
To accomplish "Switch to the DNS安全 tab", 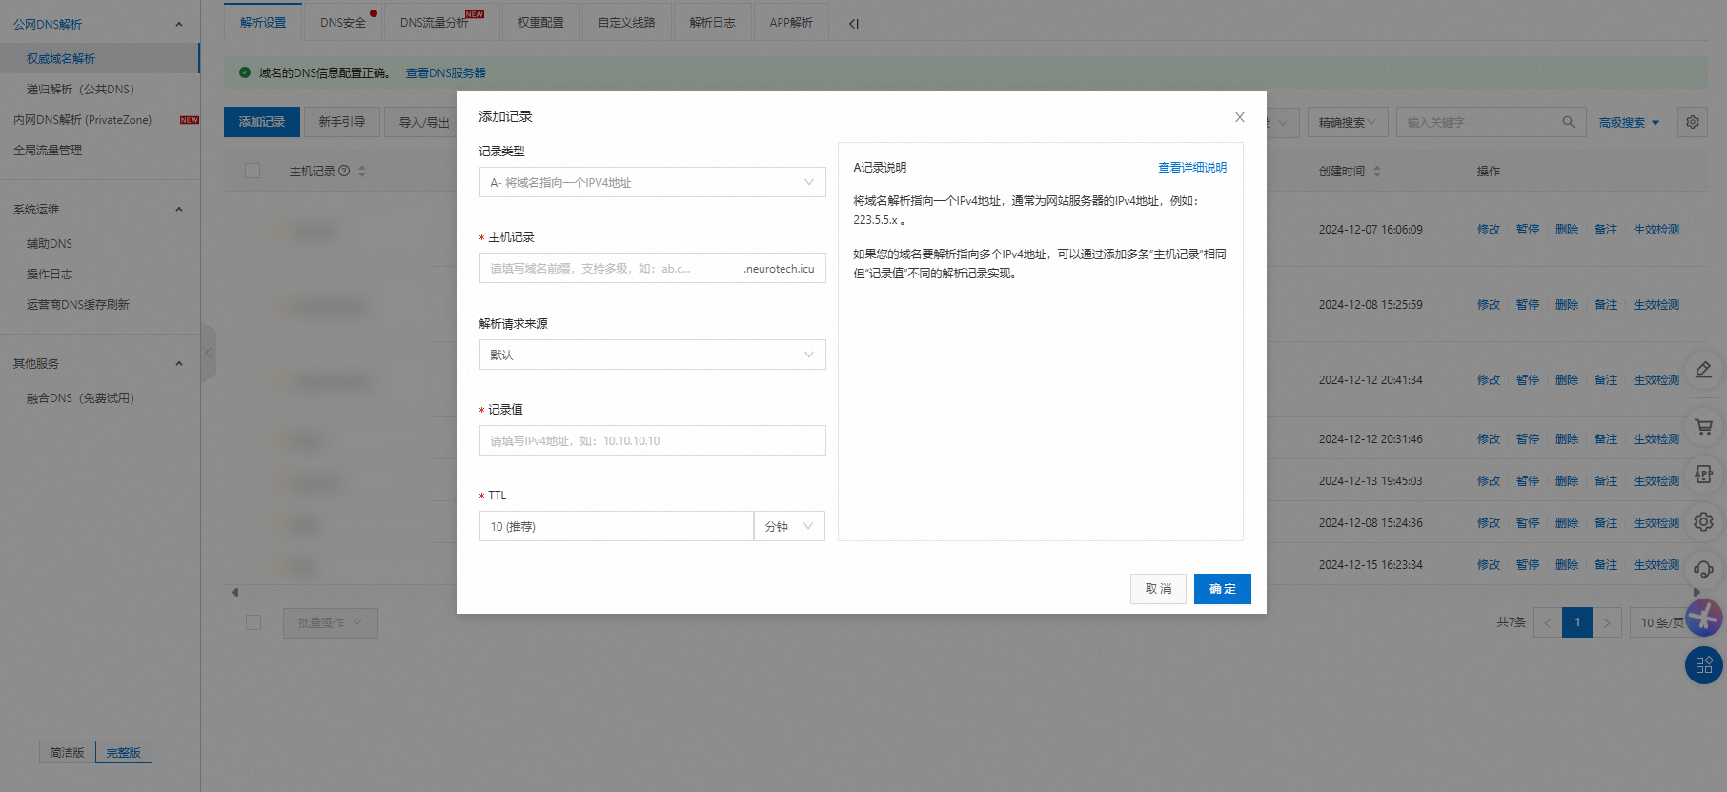I will (343, 22).
